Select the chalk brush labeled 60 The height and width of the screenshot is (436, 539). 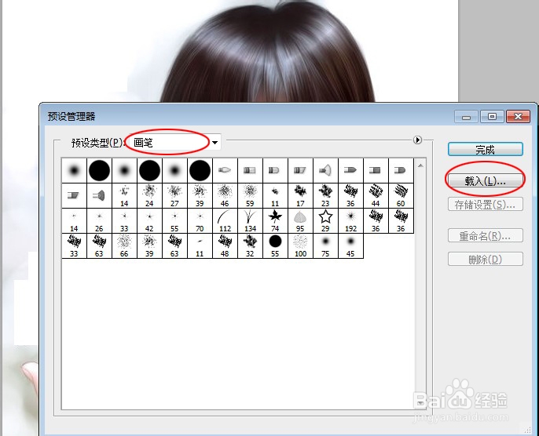tap(401, 195)
